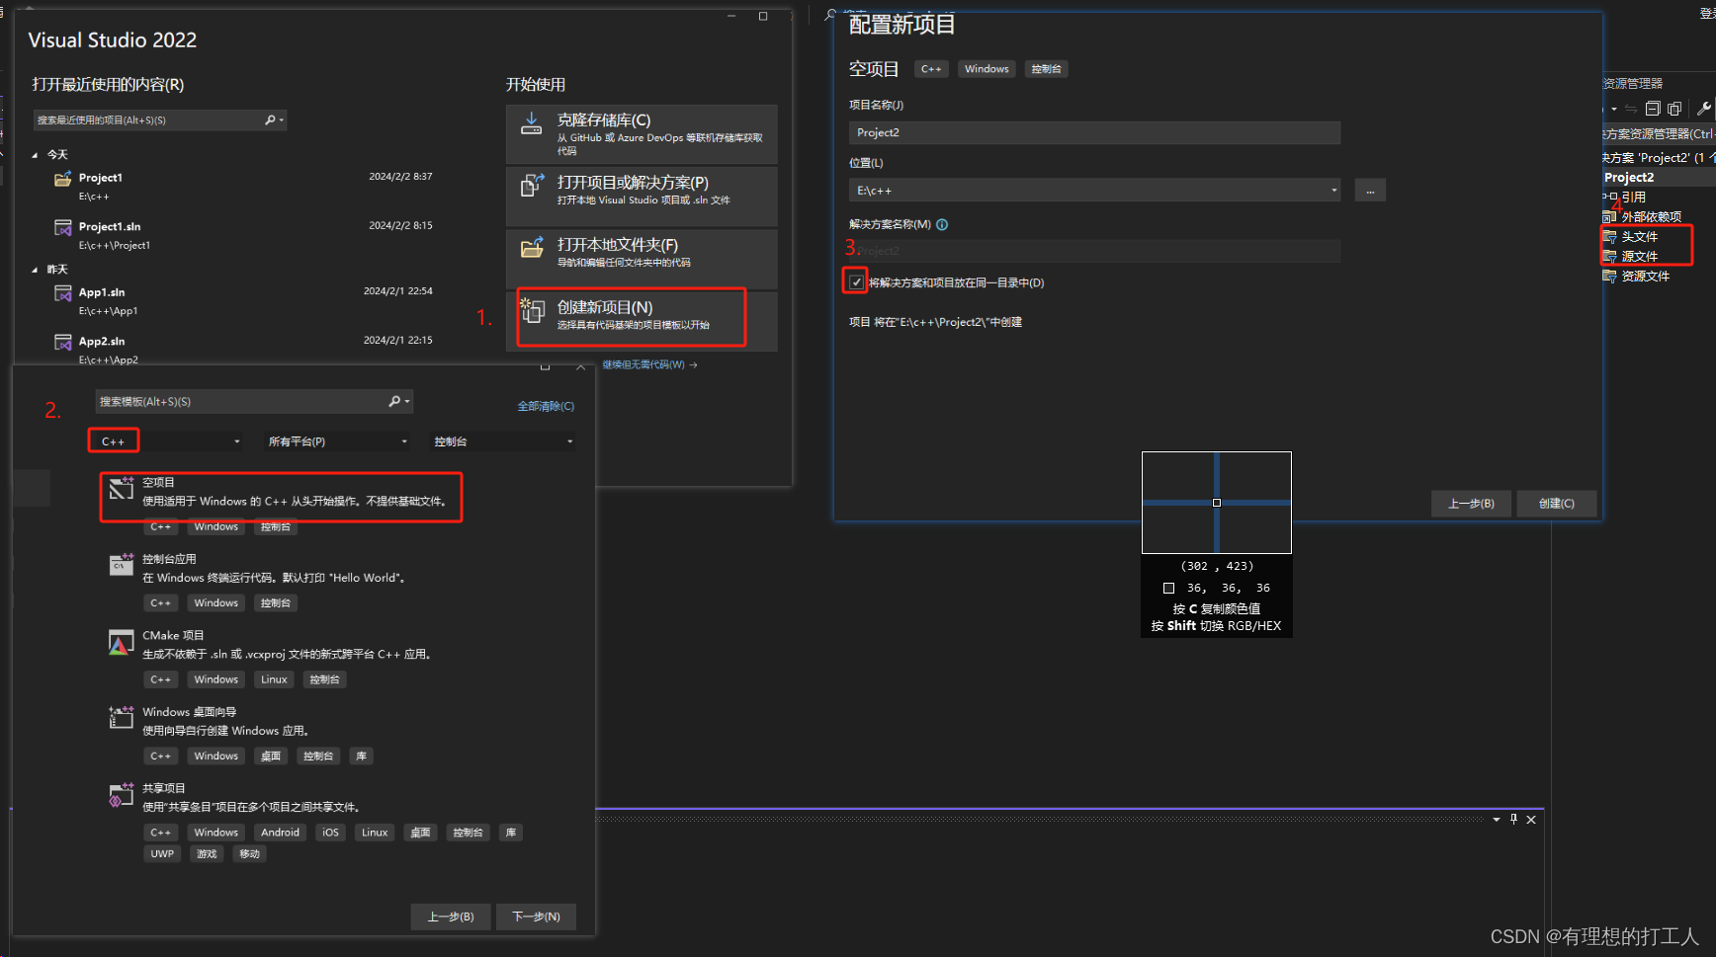Click search magnifier in template search box
This screenshot has width=1716, height=957.
394,401
